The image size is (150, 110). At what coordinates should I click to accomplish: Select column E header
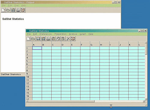(x=75, y=44)
